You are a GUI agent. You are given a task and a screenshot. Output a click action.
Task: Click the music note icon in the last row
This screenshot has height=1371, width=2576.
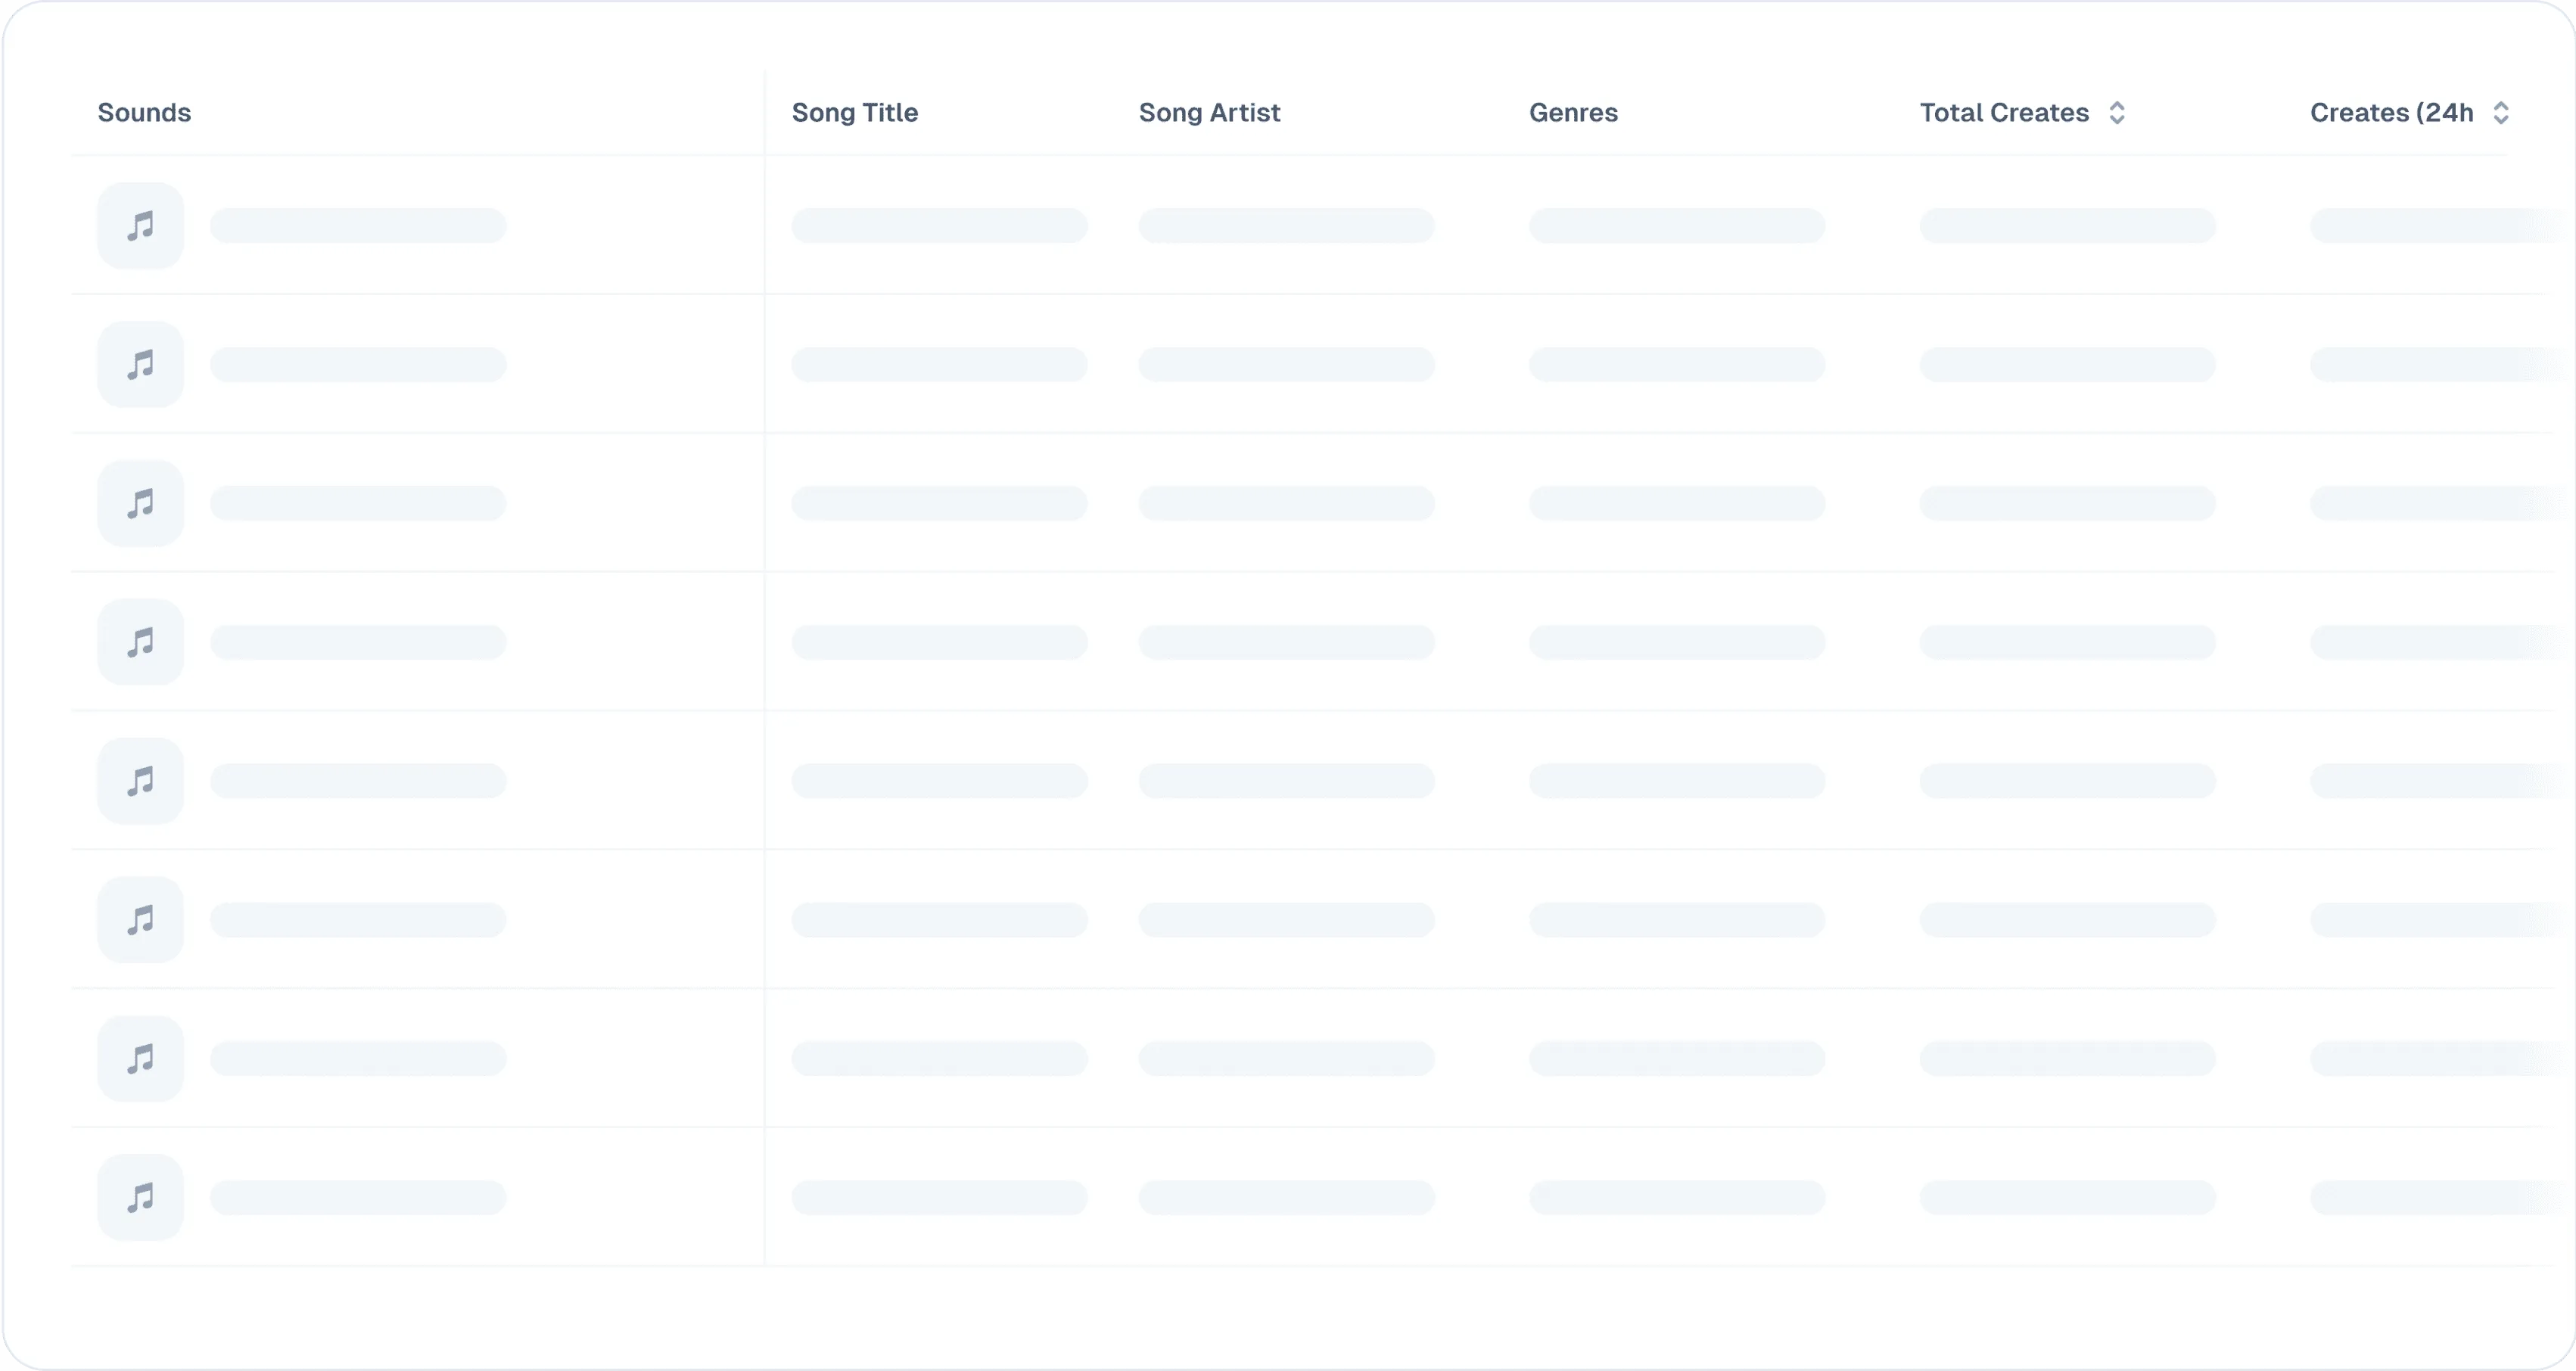coord(140,1198)
